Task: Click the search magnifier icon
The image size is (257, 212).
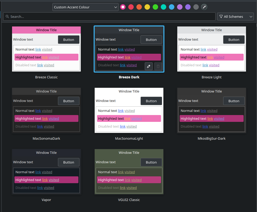Action: pos(7,17)
